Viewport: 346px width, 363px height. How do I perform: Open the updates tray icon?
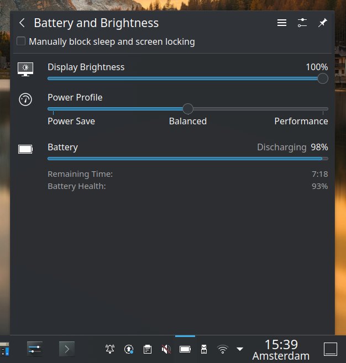pos(129,349)
